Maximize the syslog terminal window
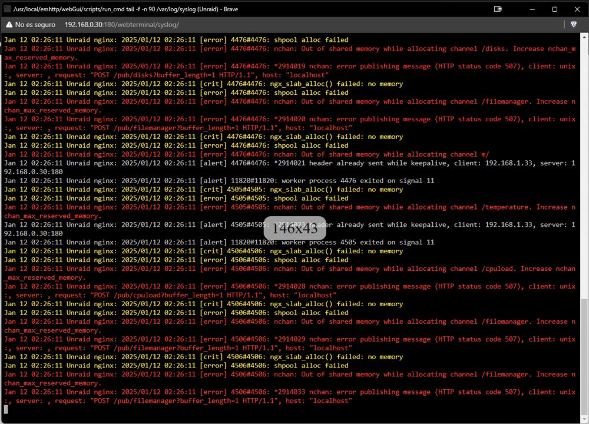Screen dimensions: 589x424 (x=554, y=9)
